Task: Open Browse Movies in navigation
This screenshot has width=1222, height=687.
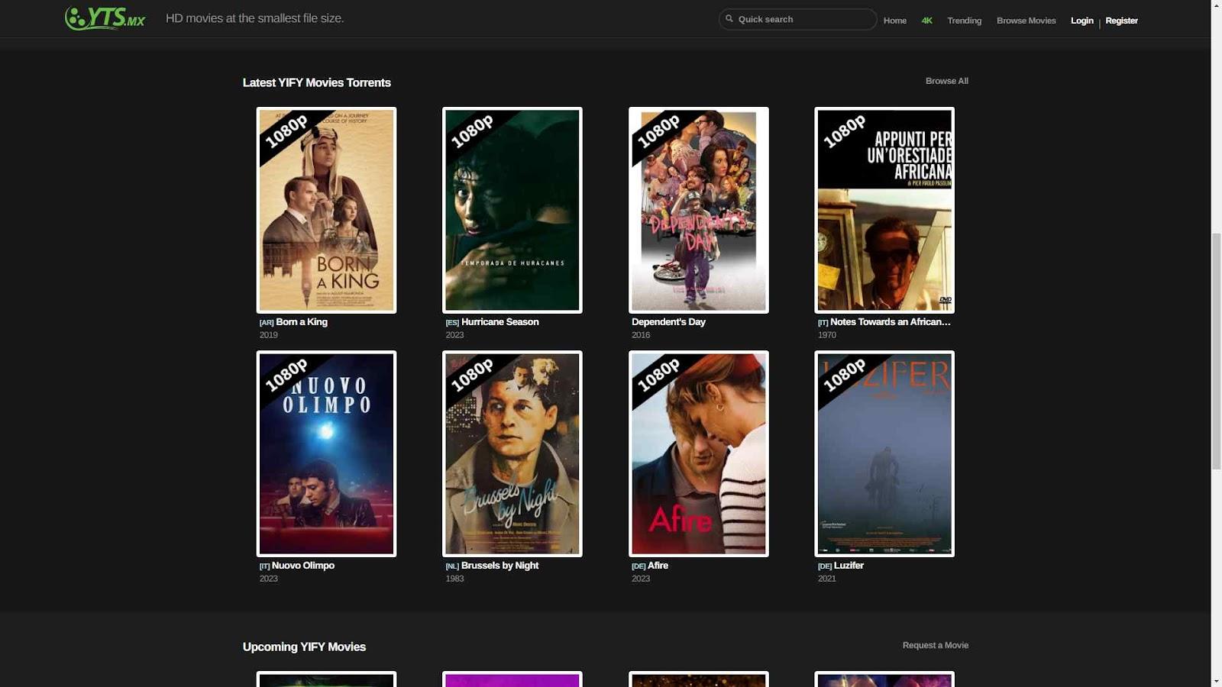Action: 1026,21
